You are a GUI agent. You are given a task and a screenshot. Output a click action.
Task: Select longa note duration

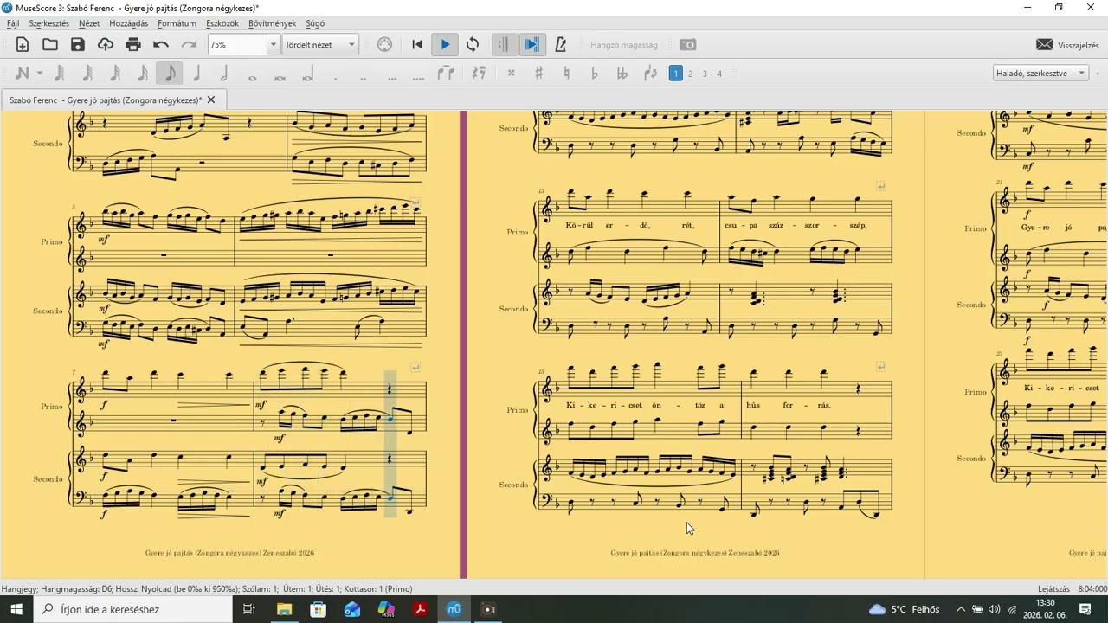pos(308,74)
